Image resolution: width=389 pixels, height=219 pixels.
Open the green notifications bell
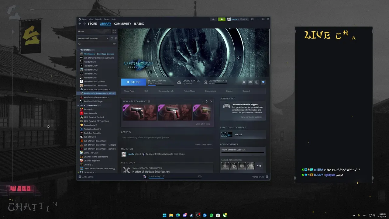tap(222, 19)
